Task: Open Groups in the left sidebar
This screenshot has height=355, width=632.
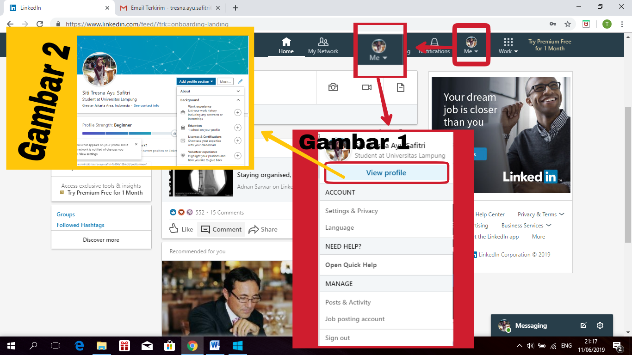Action: pos(66,214)
